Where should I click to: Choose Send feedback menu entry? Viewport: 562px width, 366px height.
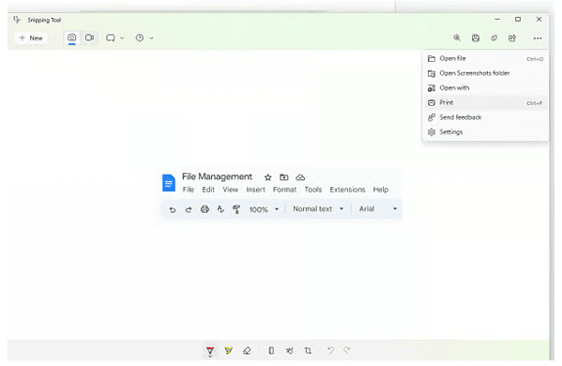pyautogui.click(x=485, y=117)
